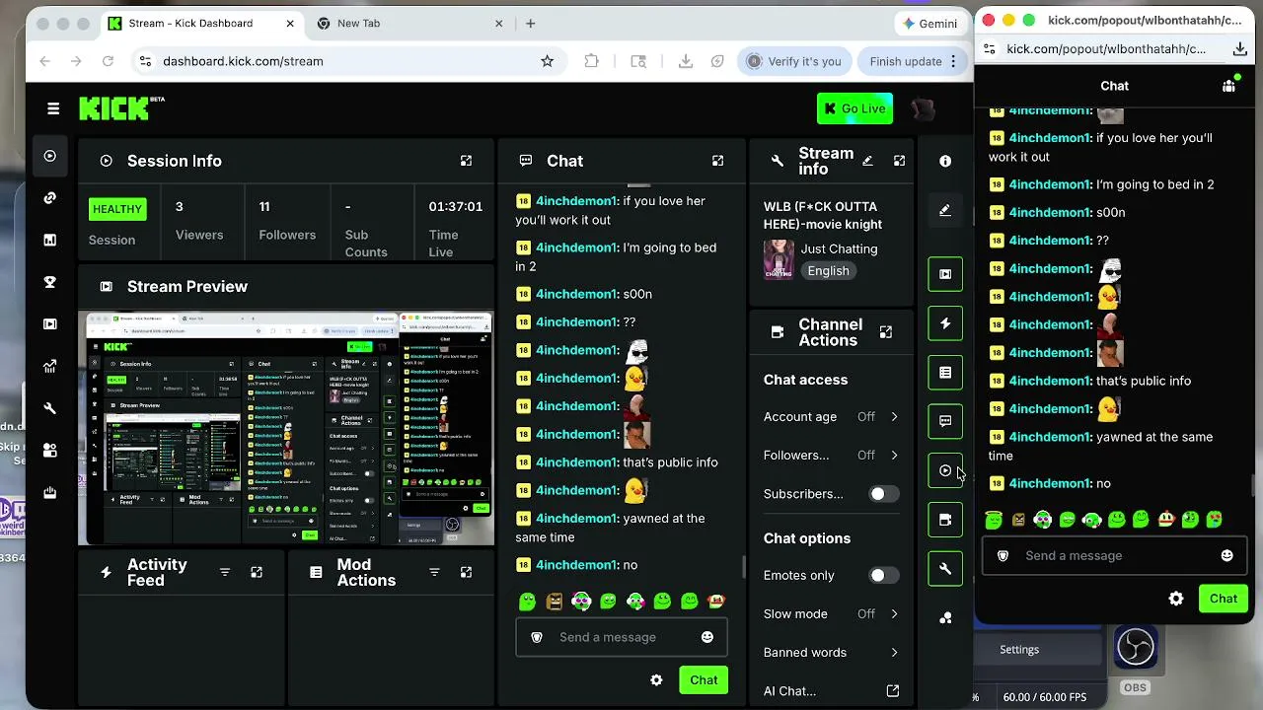The image size is (1263, 710).
Task: Expand the Activity Feed panel
Action: click(x=257, y=572)
